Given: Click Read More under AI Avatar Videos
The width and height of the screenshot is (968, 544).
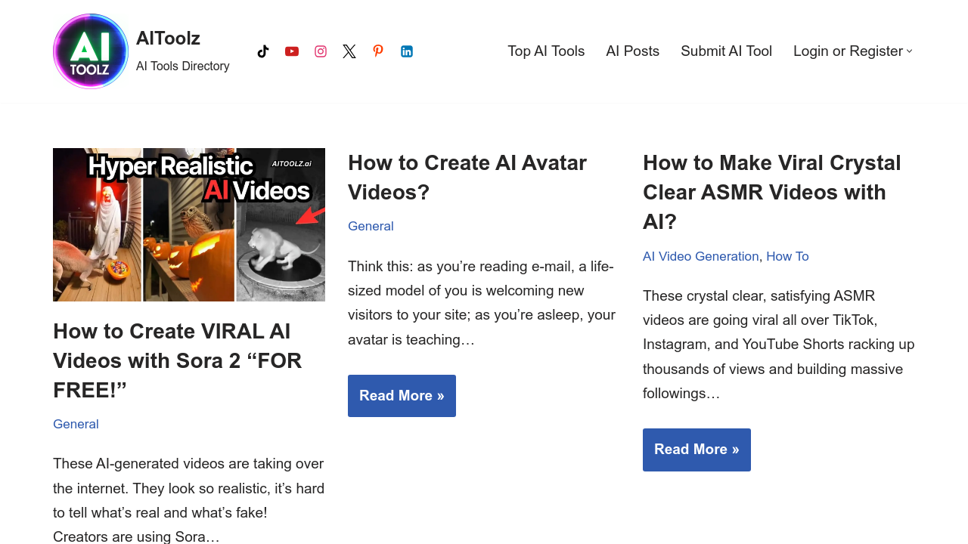Looking at the screenshot, I should pos(402,396).
